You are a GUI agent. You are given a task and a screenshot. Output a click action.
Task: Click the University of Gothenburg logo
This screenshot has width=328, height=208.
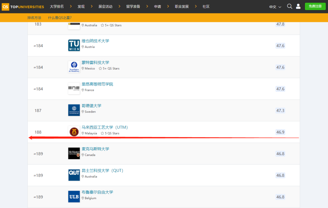(x=74, y=110)
